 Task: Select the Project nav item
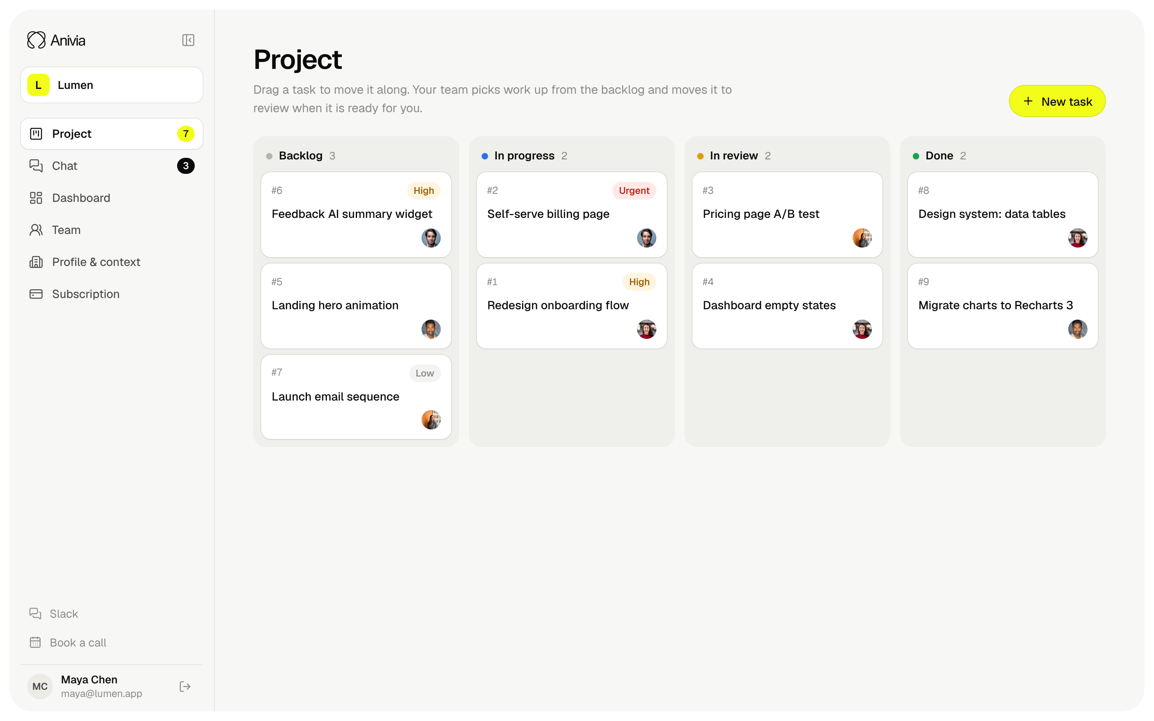point(111,134)
